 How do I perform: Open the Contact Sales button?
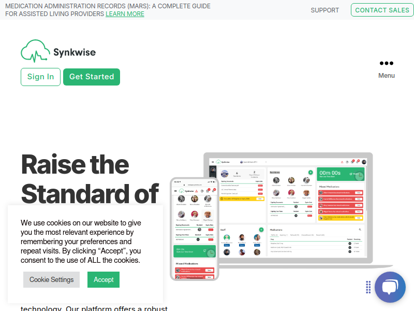[382, 10]
